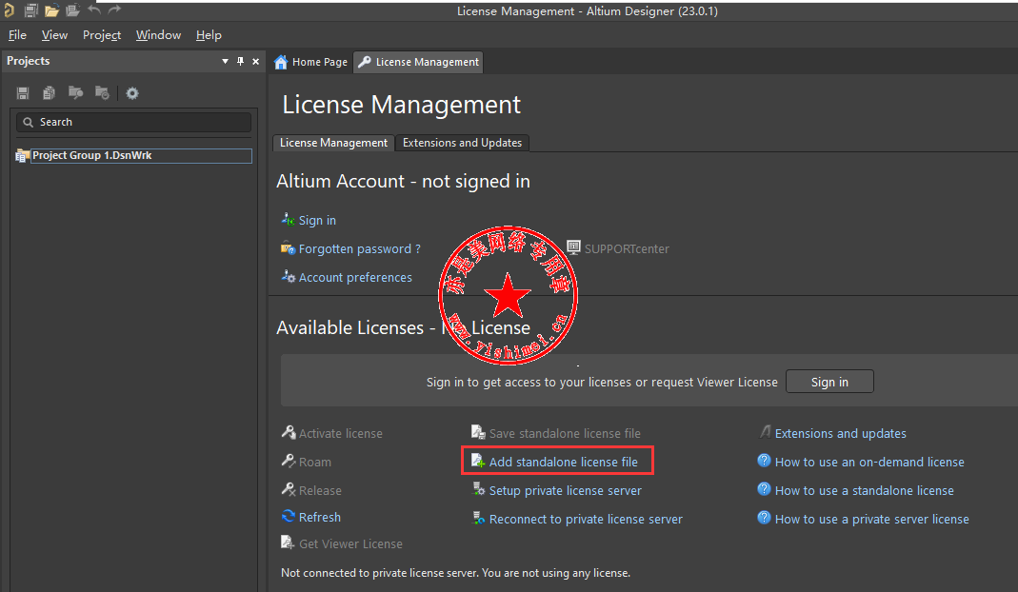Open the File menu
Screen dimensions: 1018x592
pos(17,35)
